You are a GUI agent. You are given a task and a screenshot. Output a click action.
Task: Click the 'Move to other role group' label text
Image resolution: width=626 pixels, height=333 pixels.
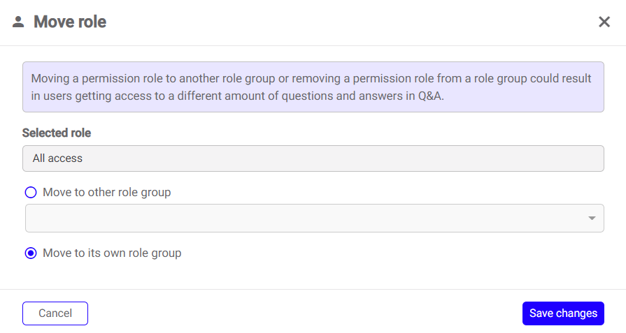coord(106,193)
